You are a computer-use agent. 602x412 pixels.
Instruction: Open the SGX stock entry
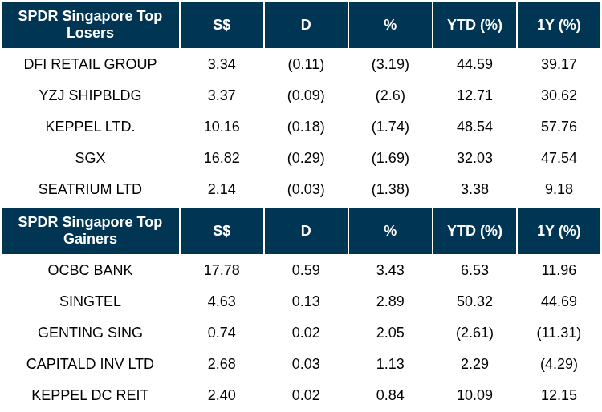coord(90,158)
